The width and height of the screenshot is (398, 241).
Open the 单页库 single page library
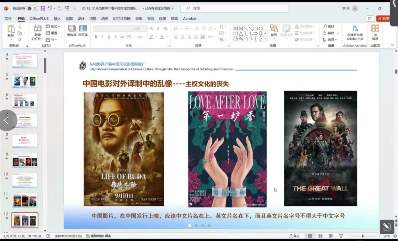tap(83, 31)
